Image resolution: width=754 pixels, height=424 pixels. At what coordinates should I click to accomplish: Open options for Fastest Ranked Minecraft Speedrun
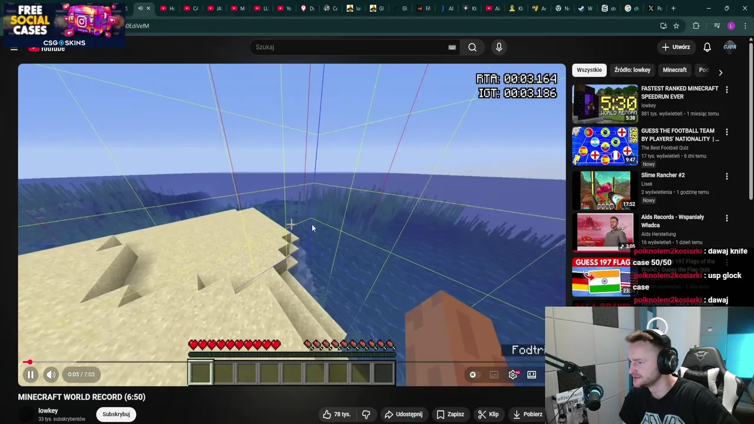(726, 90)
